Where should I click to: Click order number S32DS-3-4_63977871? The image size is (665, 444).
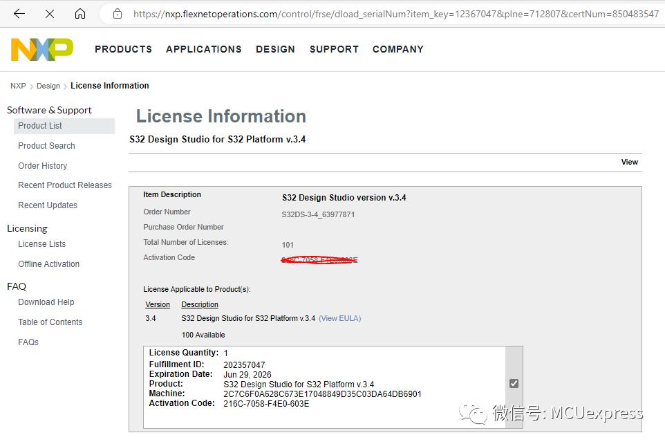[x=318, y=214]
